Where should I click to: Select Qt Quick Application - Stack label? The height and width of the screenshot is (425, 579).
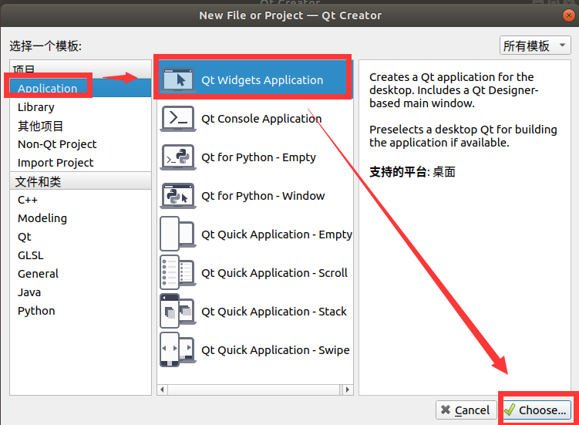[274, 312]
